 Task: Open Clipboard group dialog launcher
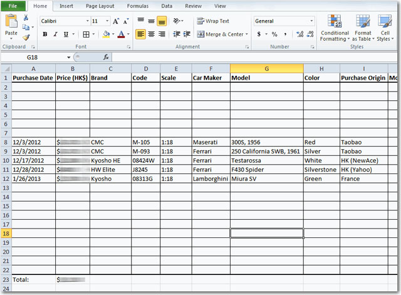tap(33, 47)
